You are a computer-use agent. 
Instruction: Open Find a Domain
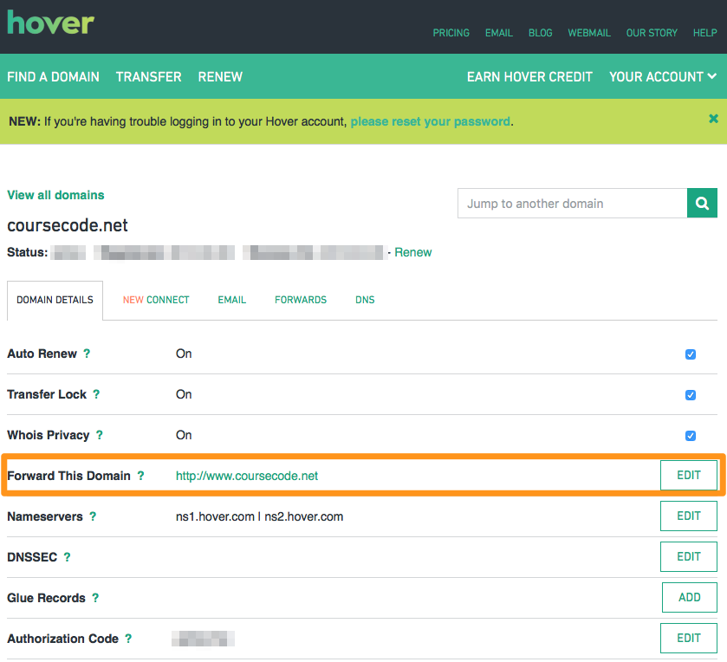(x=54, y=76)
